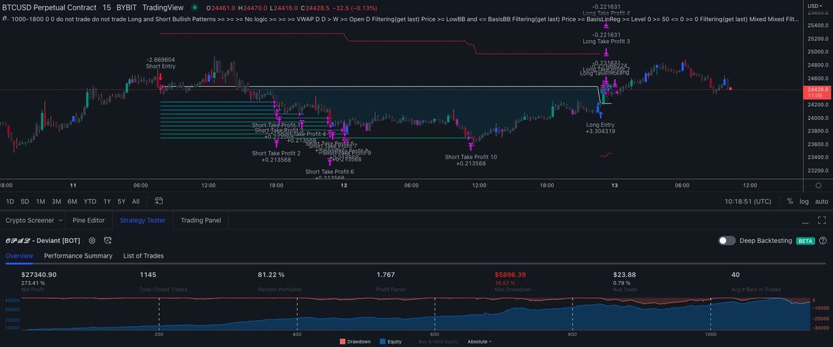The height and width of the screenshot is (347, 833).
Task: Click Profit Factor value 1.767
Action: click(x=386, y=275)
